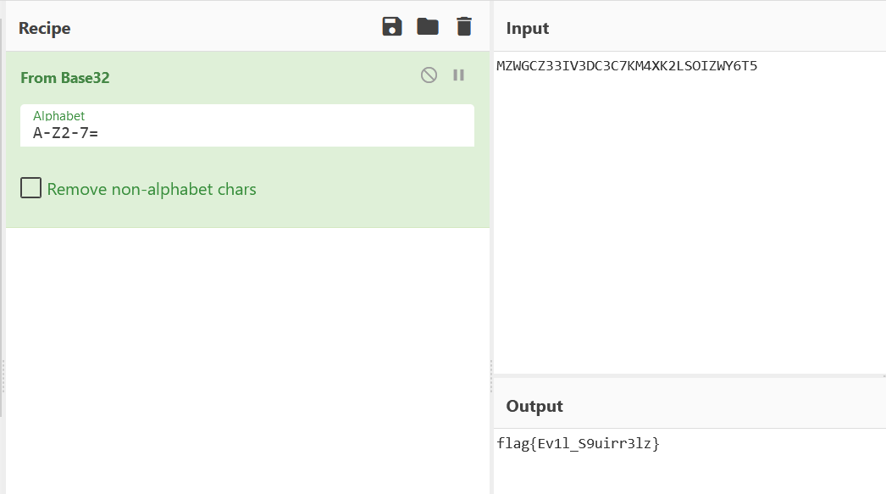
Task: Open the Alphabet field with value A-Z2-7=
Action: (x=246, y=132)
